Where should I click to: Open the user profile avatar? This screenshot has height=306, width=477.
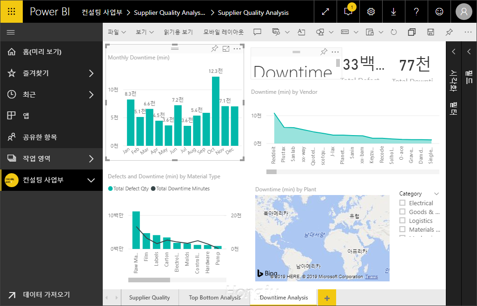point(464,12)
